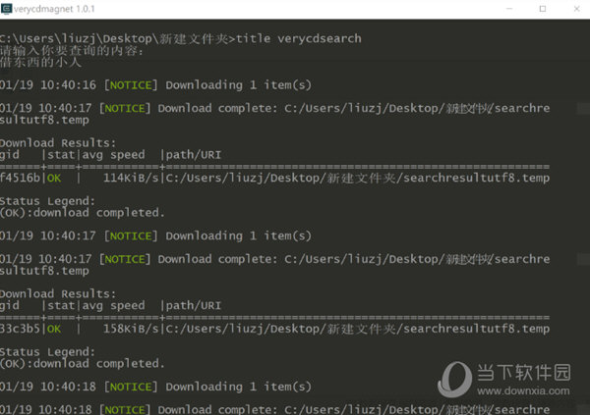Click the second 'Status Legend:' line

click(47, 352)
